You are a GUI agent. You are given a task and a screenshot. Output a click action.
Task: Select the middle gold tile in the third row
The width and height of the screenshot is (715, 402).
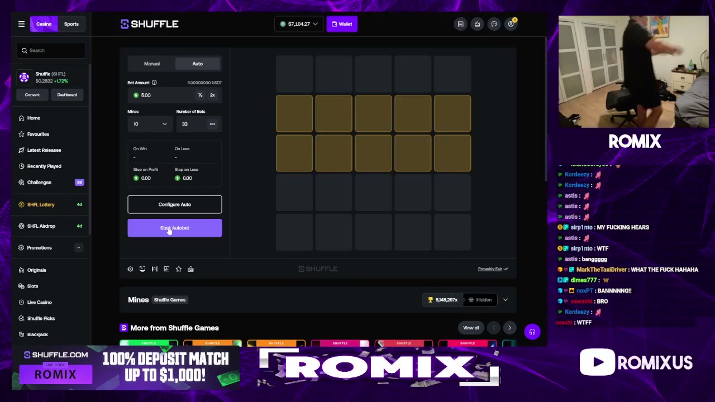(373, 153)
